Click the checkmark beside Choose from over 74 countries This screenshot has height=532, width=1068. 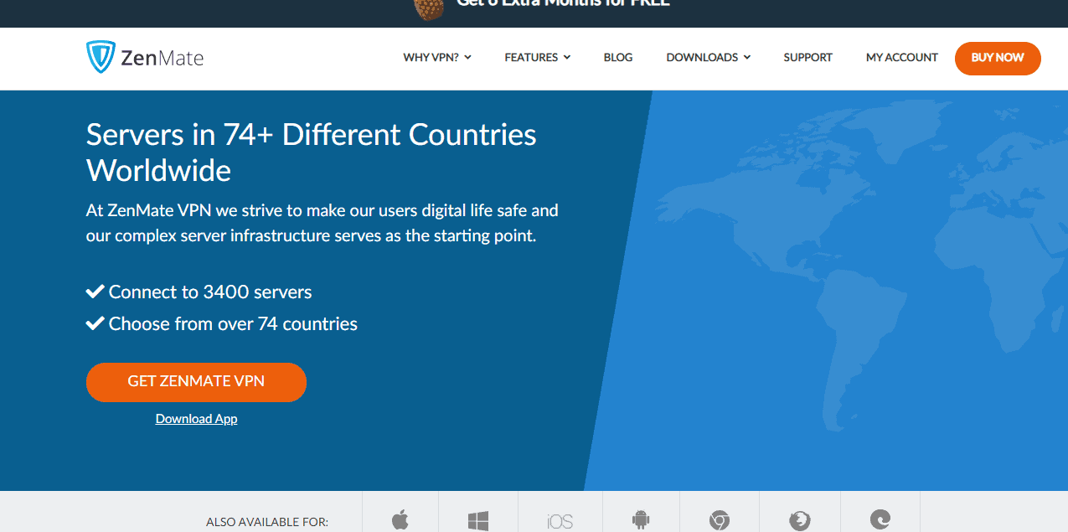(x=94, y=323)
